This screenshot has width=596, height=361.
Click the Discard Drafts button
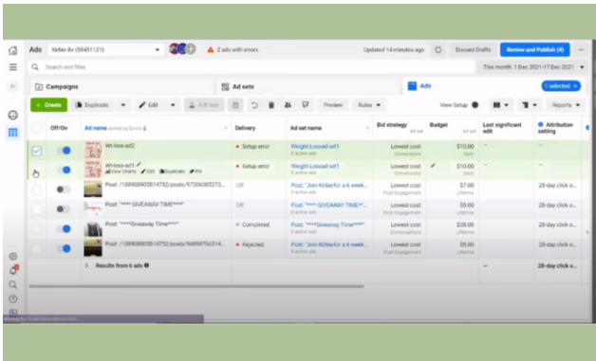473,49
